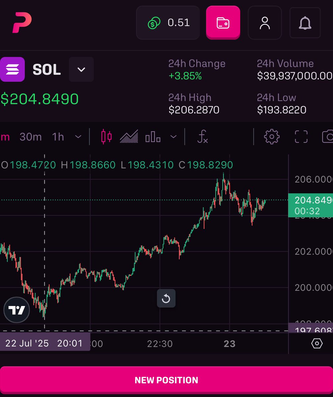The height and width of the screenshot is (397, 333).
Task: Click the 23 date axis label
Action: (229, 344)
